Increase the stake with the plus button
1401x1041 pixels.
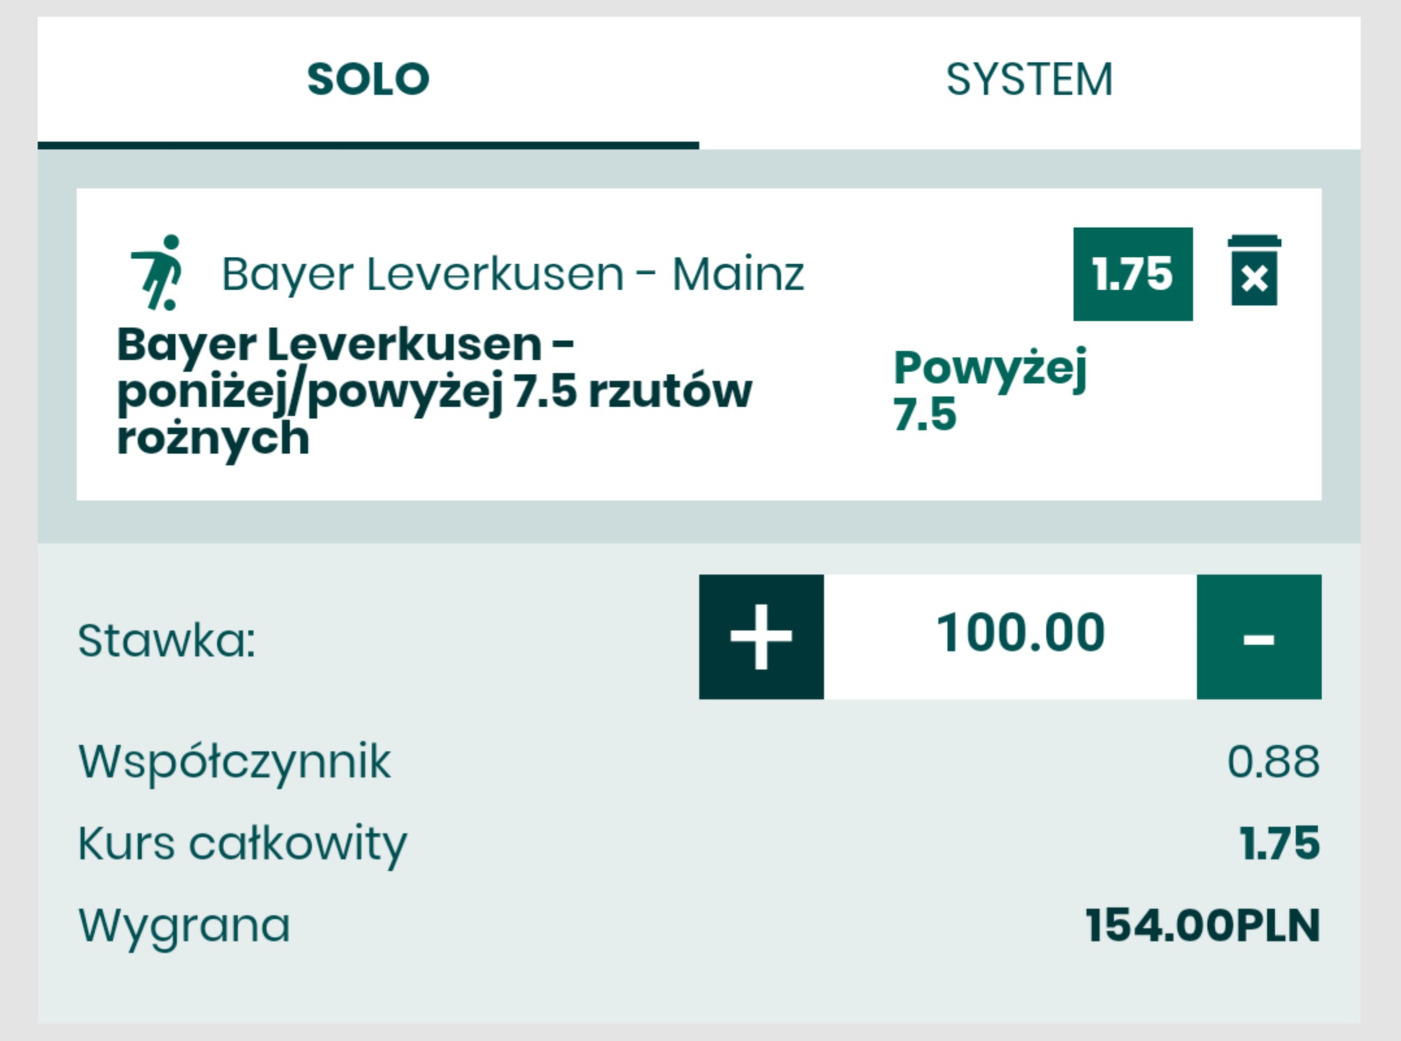pos(761,636)
